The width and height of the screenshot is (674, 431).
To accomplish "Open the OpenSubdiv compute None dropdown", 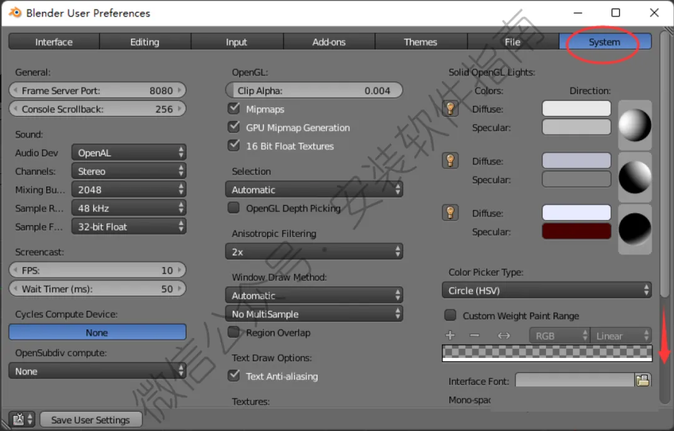I will click(x=97, y=371).
